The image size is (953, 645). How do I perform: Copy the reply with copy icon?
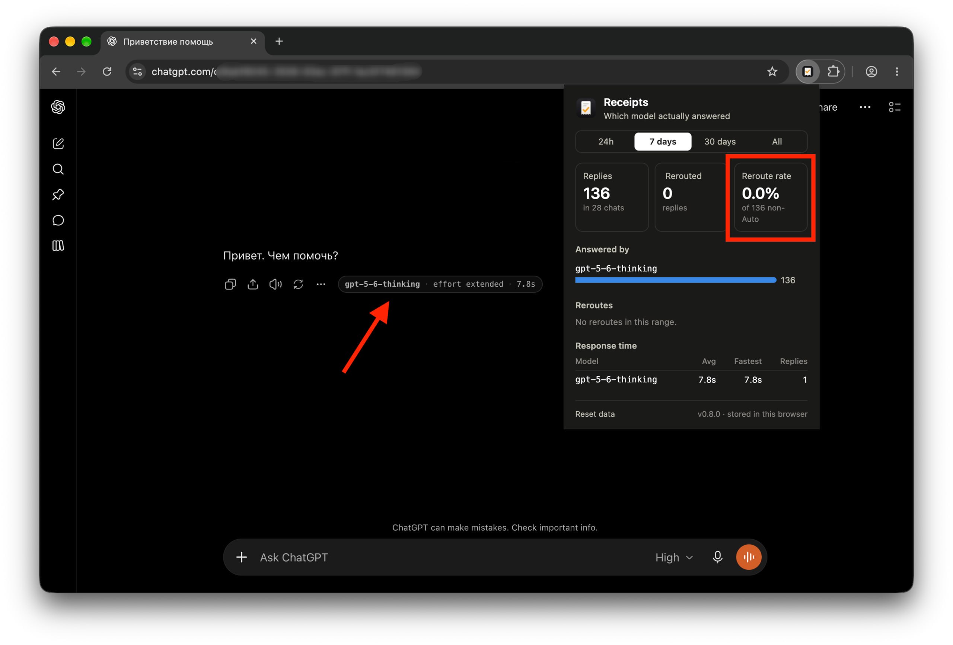(230, 284)
